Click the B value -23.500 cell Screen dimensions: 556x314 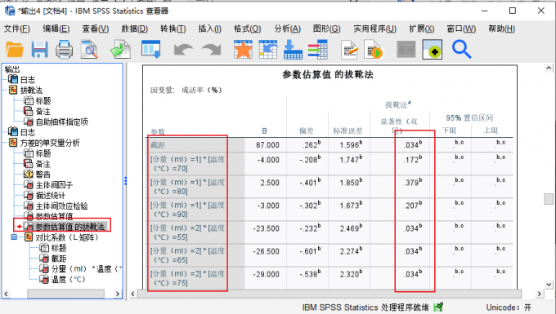(x=266, y=229)
